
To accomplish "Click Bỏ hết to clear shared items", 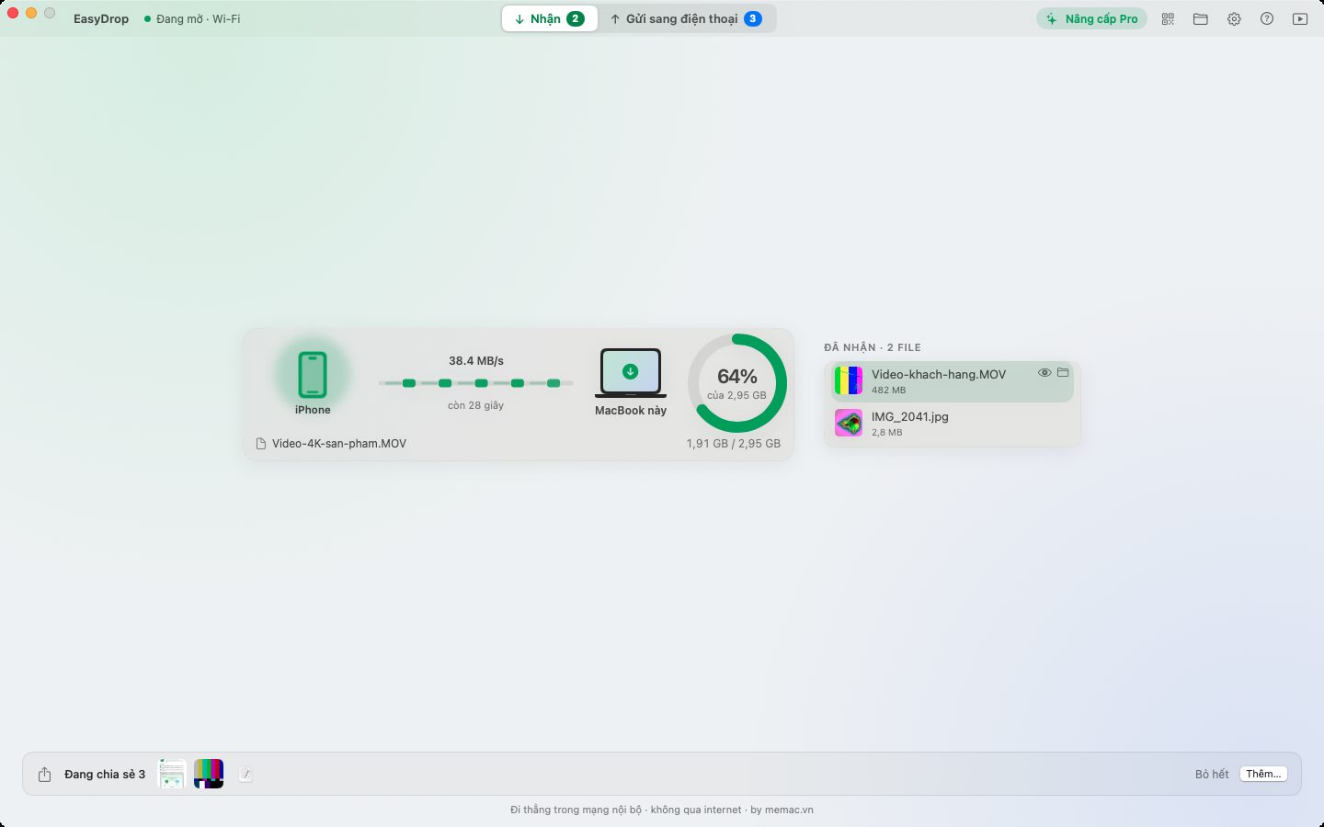I will [1212, 775].
